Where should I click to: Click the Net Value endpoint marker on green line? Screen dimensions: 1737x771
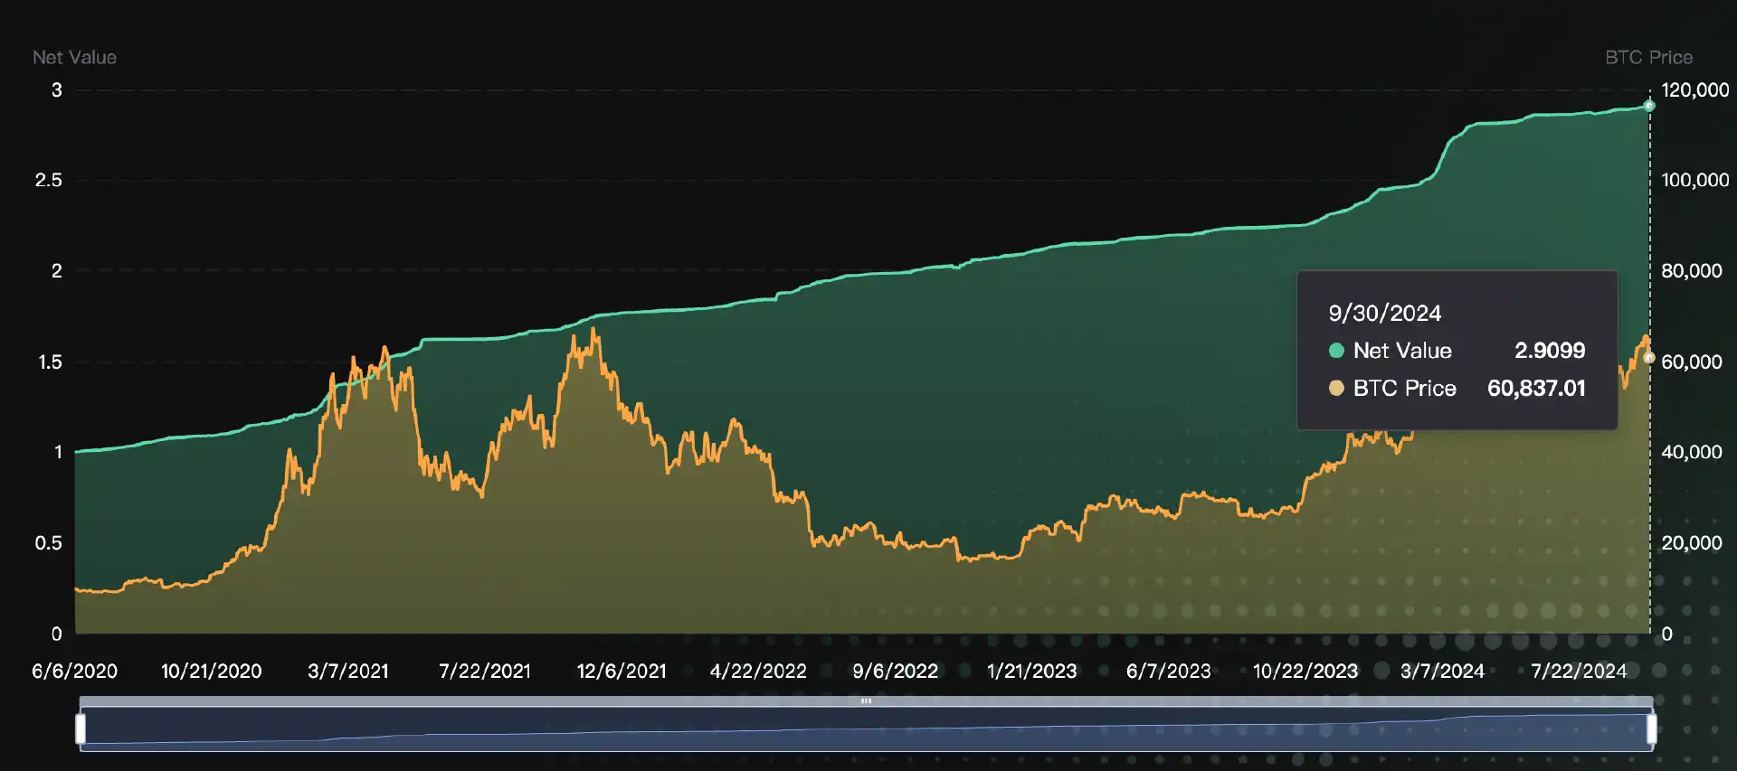pyautogui.click(x=1649, y=107)
